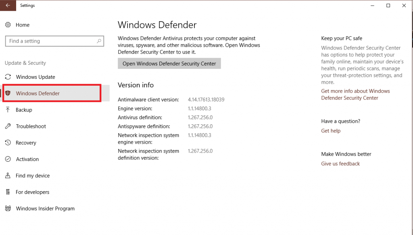Click the Windows Update refresh icon

pos(8,77)
